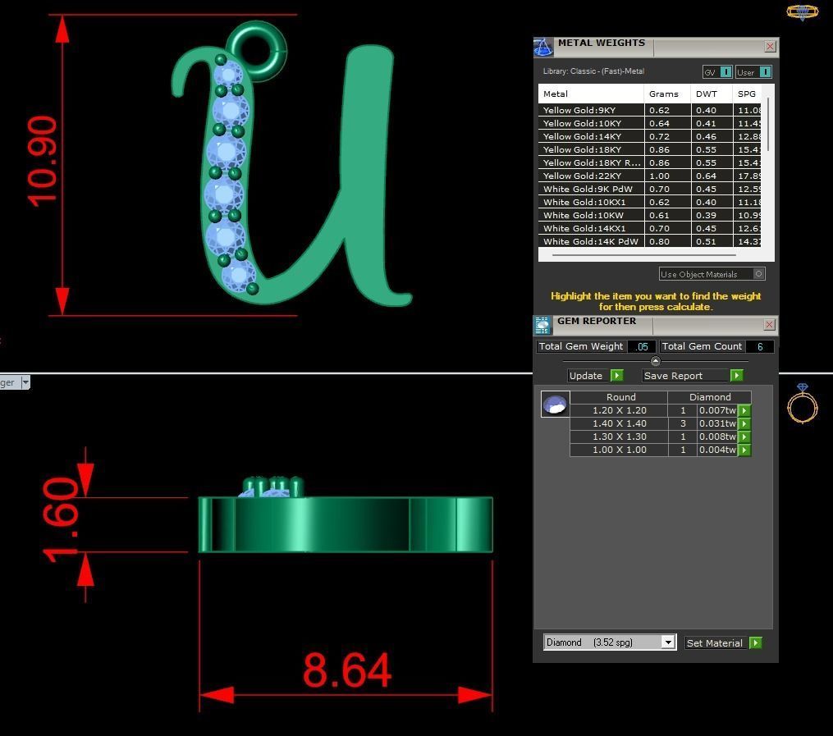This screenshot has width=833, height=736.
Task: Toggle the GV library switch
Action: pos(725,71)
